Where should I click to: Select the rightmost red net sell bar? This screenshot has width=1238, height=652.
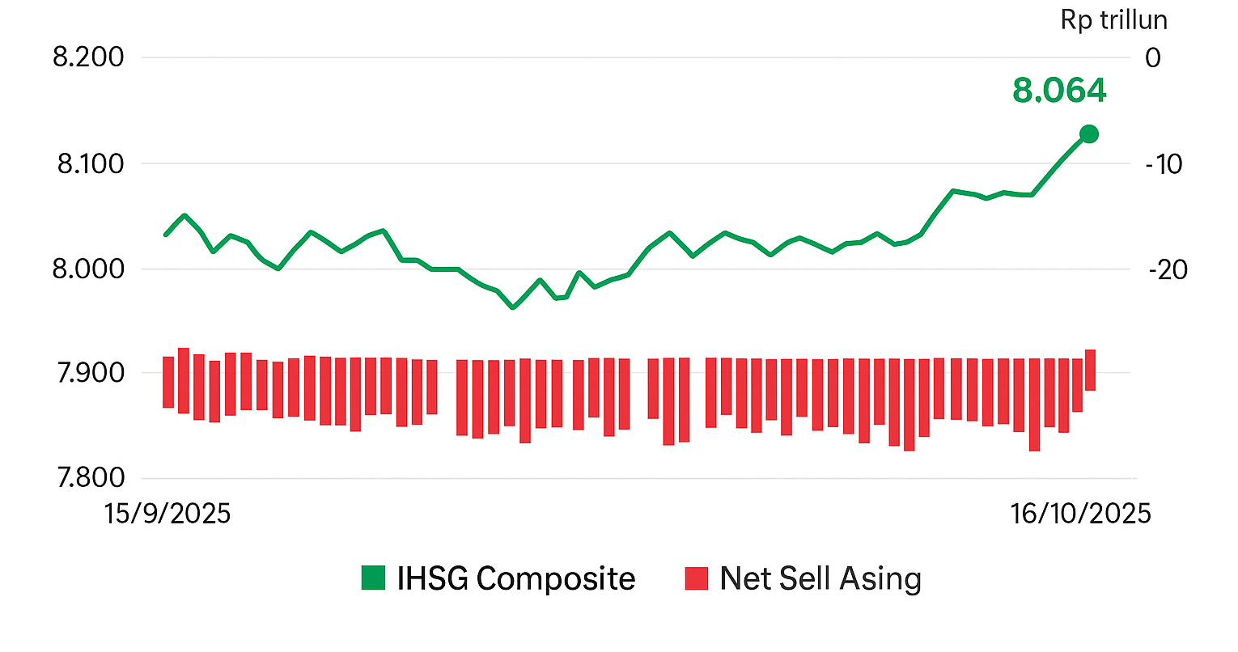[x=1090, y=370]
